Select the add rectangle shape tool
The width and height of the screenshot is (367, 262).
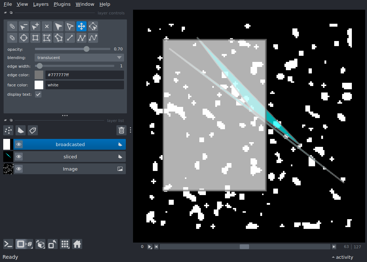click(x=35, y=38)
